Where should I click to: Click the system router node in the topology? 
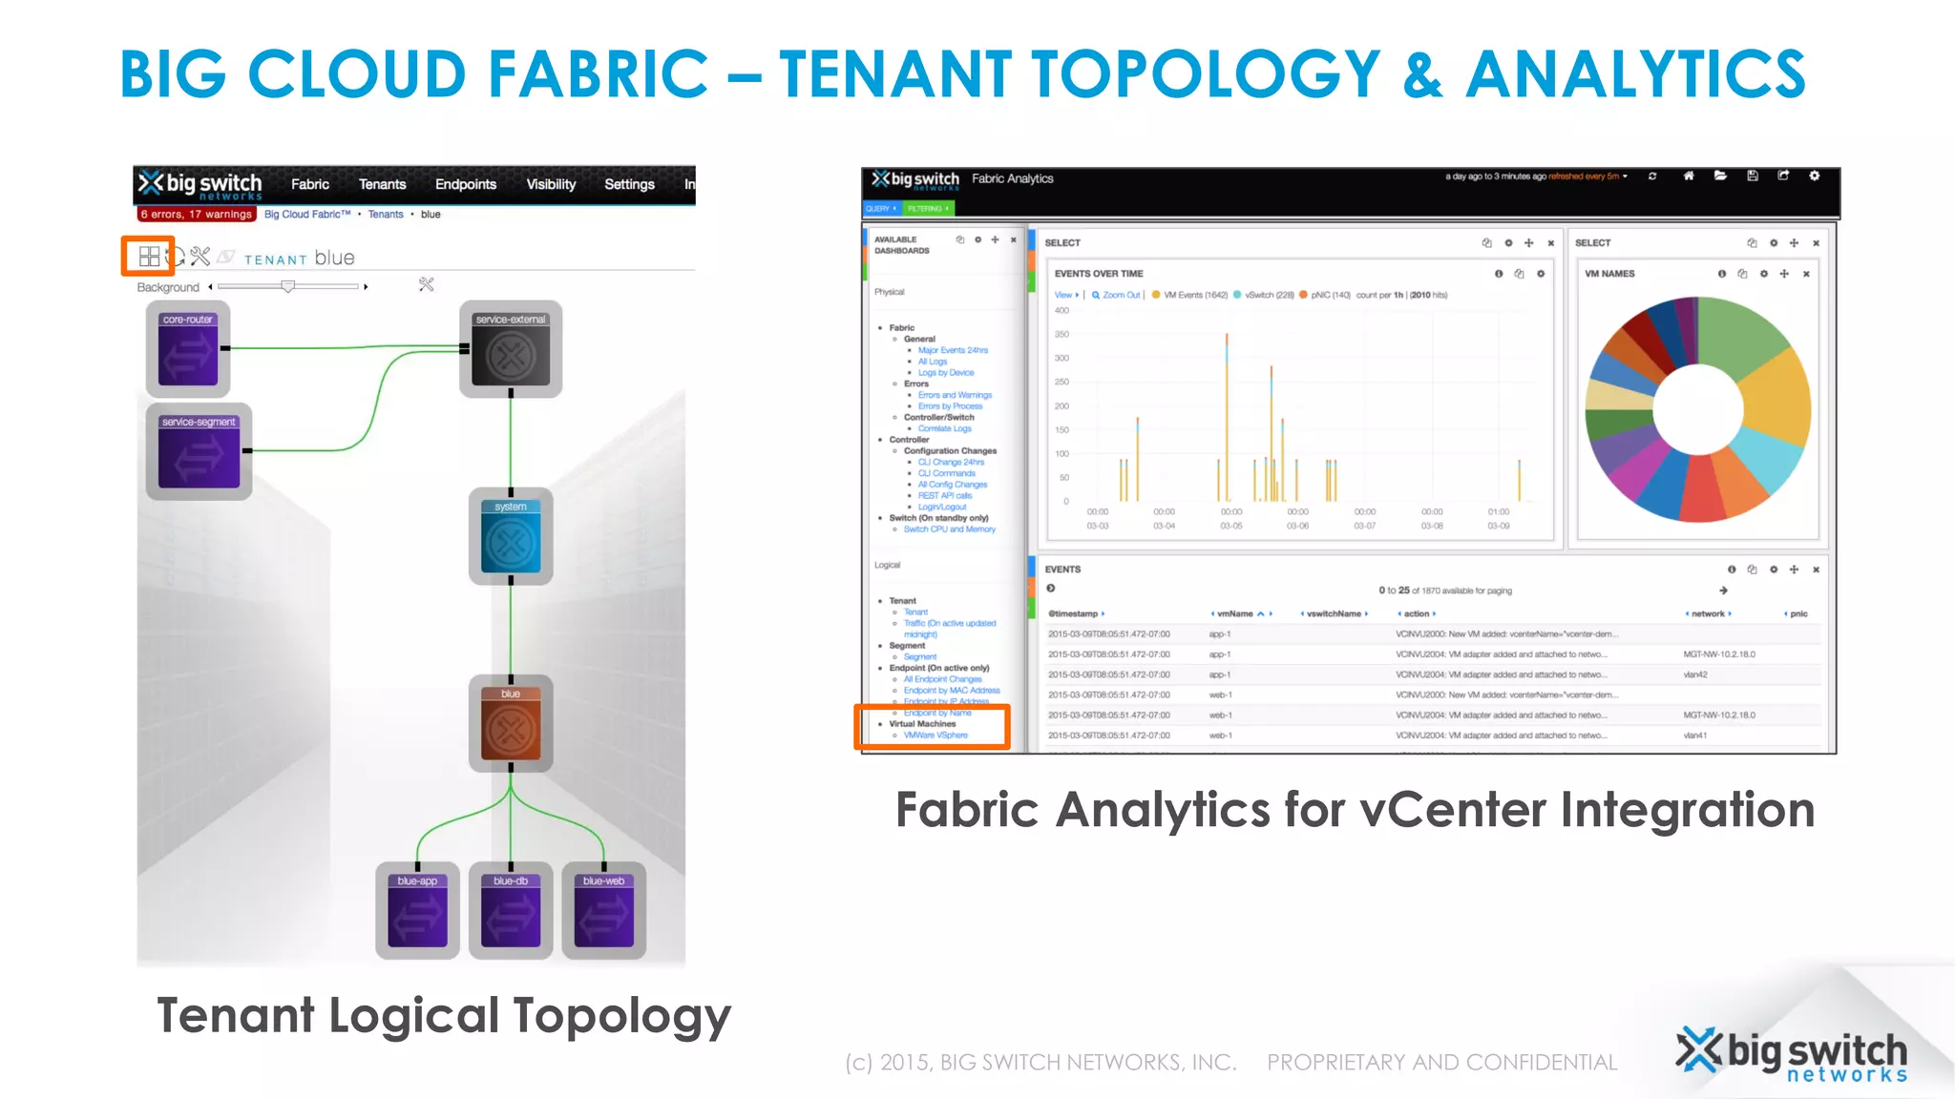[x=511, y=537]
